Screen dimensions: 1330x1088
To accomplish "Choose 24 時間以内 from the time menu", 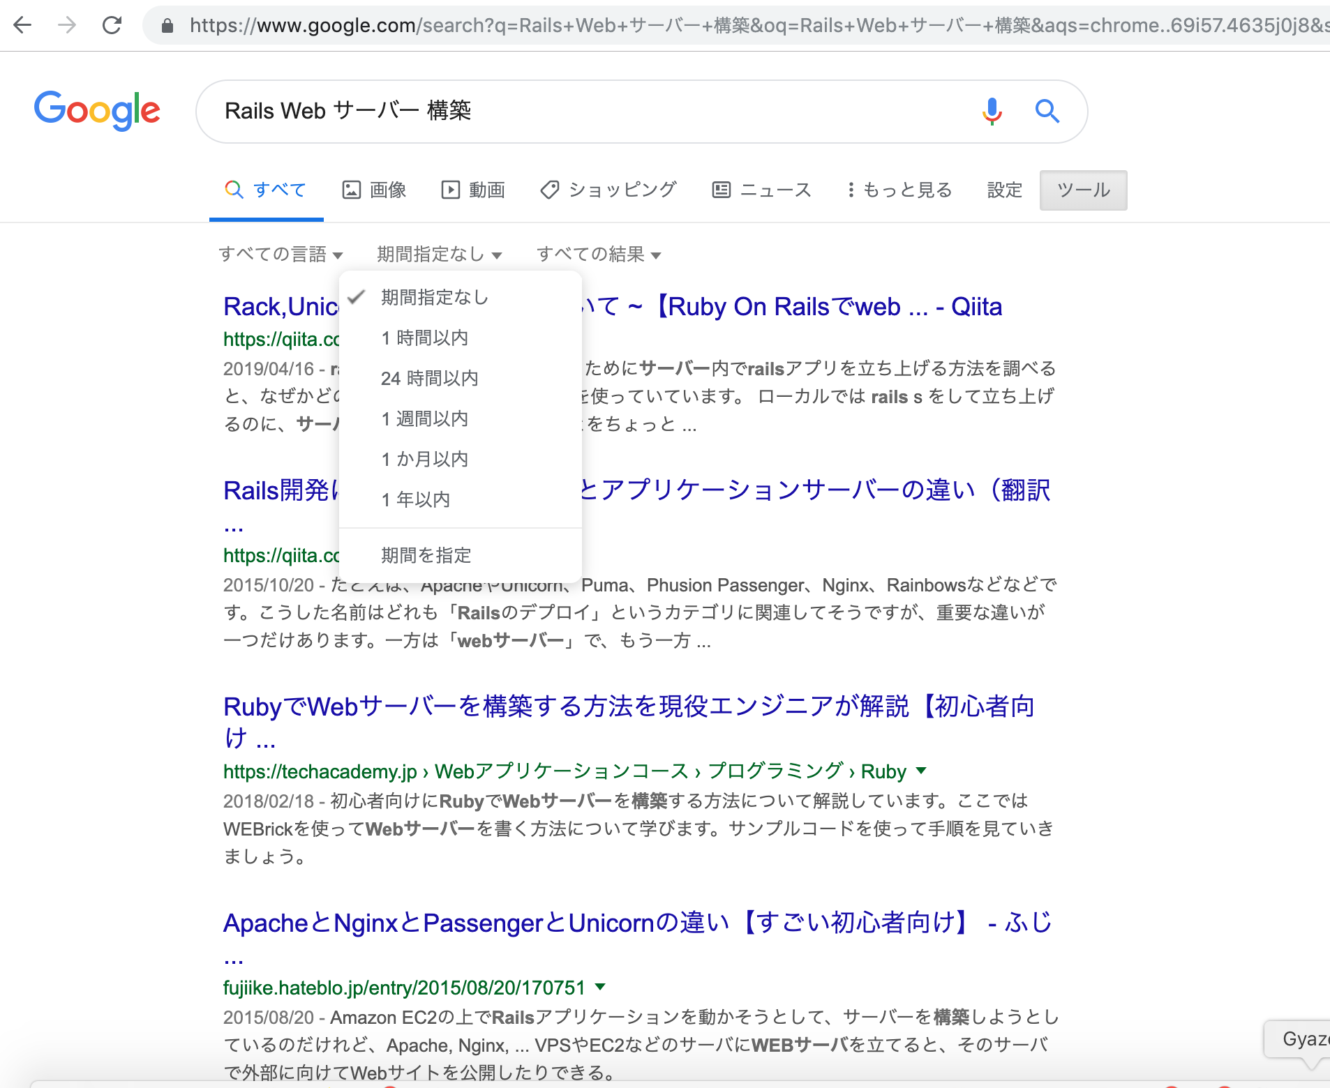I will point(461,379).
